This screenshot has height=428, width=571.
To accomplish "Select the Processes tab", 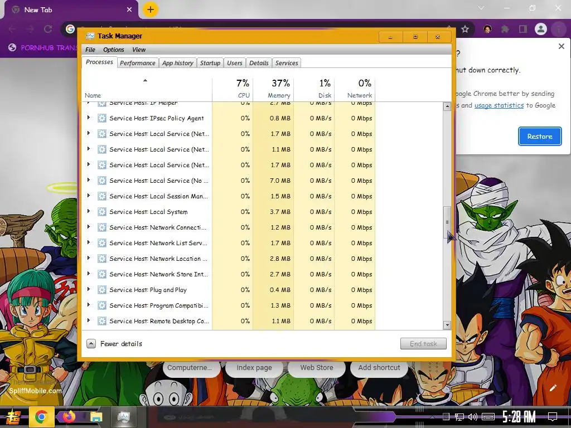I will (x=99, y=62).
